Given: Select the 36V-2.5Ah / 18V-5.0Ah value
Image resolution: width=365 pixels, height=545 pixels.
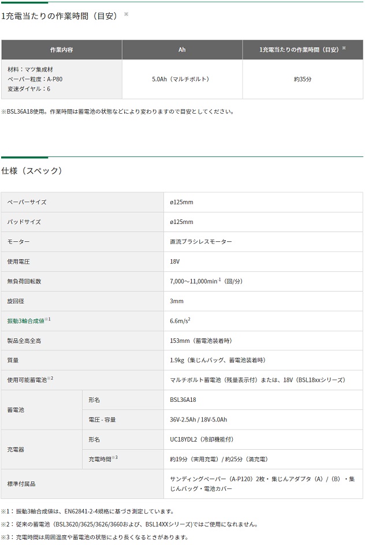Looking at the screenshot, I should pyautogui.click(x=198, y=420).
